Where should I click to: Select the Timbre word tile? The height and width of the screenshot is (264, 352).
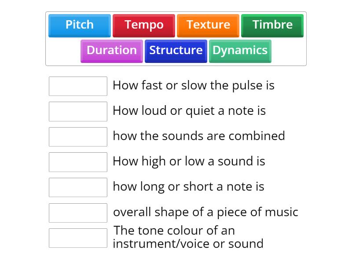coord(272,25)
